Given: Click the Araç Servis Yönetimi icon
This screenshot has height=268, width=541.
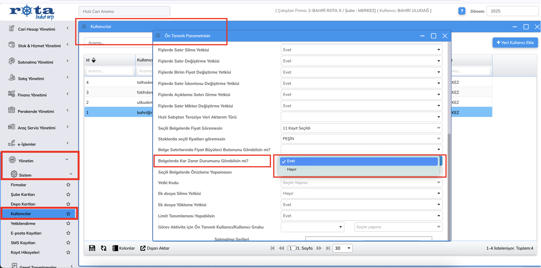Looking at the screenshot, I should (12, 127).
